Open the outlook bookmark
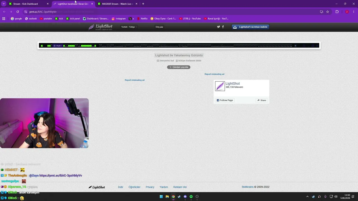Image resolution: width=358 pixels, height=201 pixels. pos(31,19)
